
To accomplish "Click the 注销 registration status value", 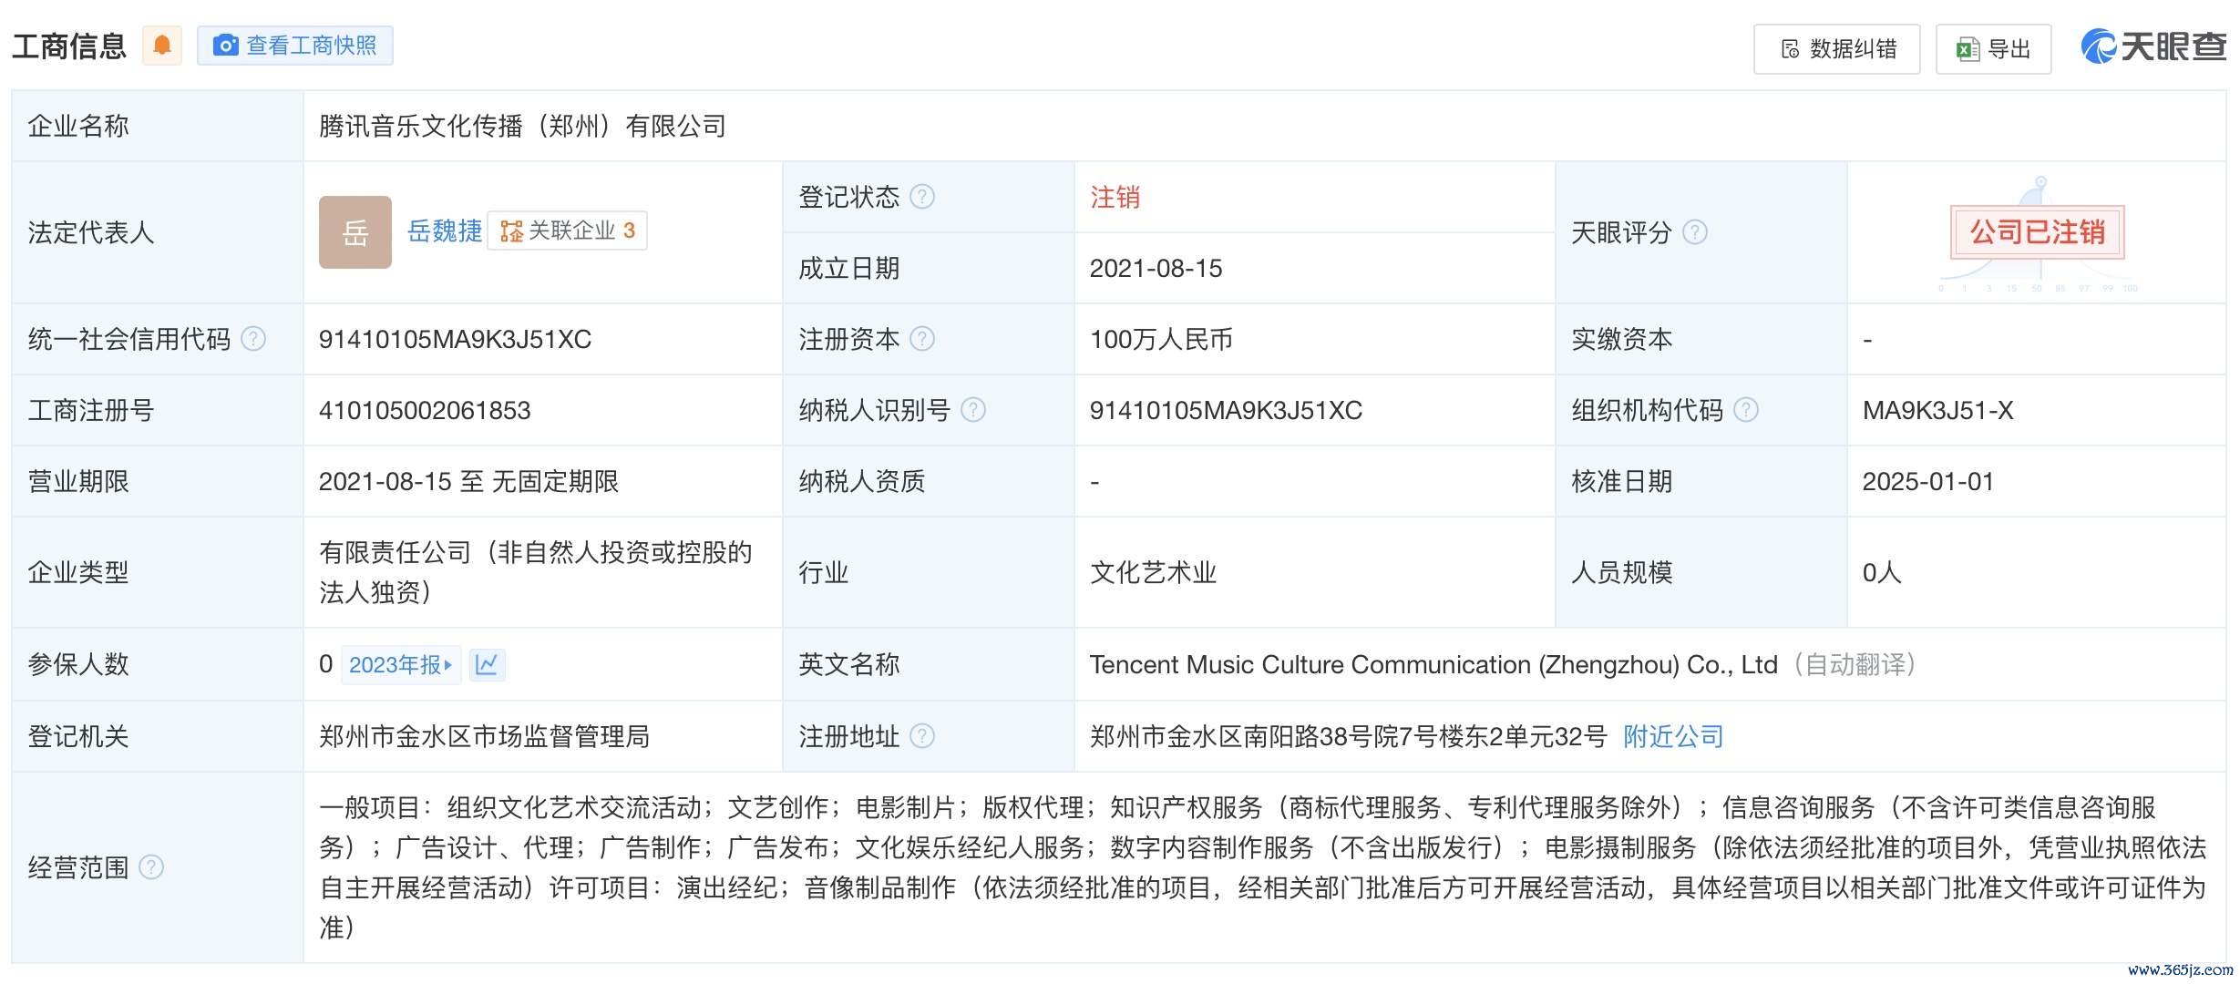I will pos(1115,197).
